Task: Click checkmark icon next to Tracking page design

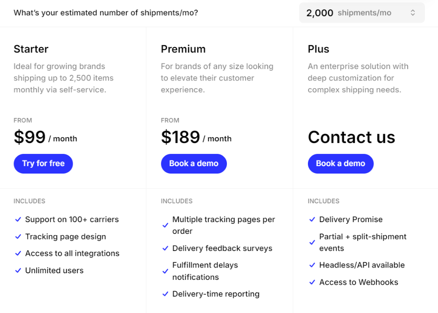Action: (x=18, y=236)
